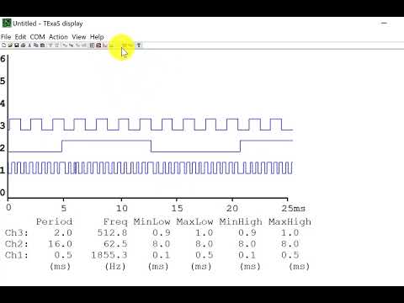
Task: Click Ch1 frequency value 1855.3
Action: 109,255
